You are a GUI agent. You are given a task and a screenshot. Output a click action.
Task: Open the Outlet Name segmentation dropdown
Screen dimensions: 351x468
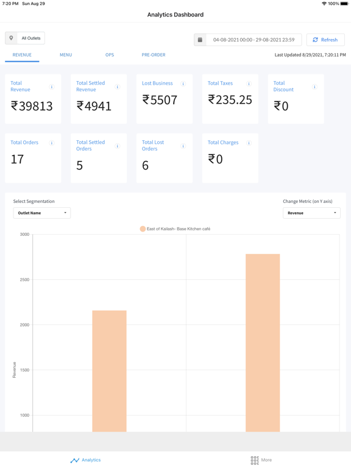click(x=42, y=213)
